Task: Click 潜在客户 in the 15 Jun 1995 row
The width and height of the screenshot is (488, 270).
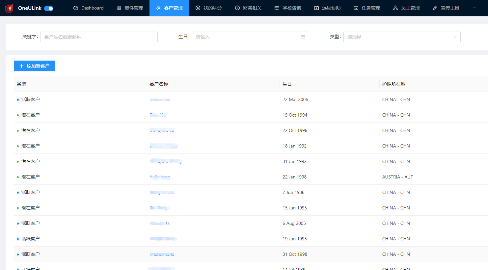Action: [x=30, y=208]
